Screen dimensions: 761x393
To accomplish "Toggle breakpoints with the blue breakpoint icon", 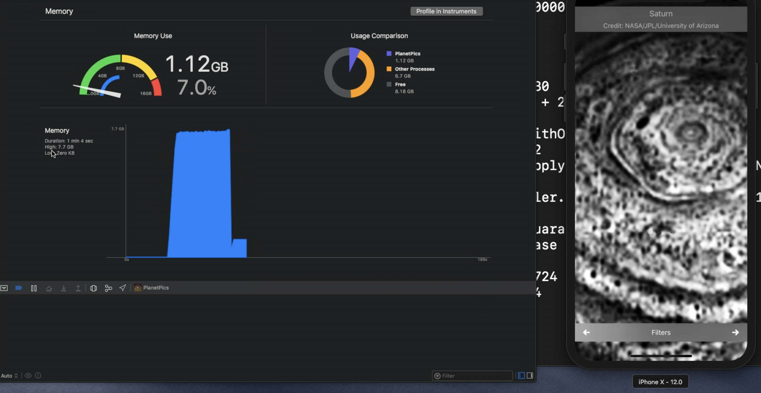I will (x=19, y=288).
